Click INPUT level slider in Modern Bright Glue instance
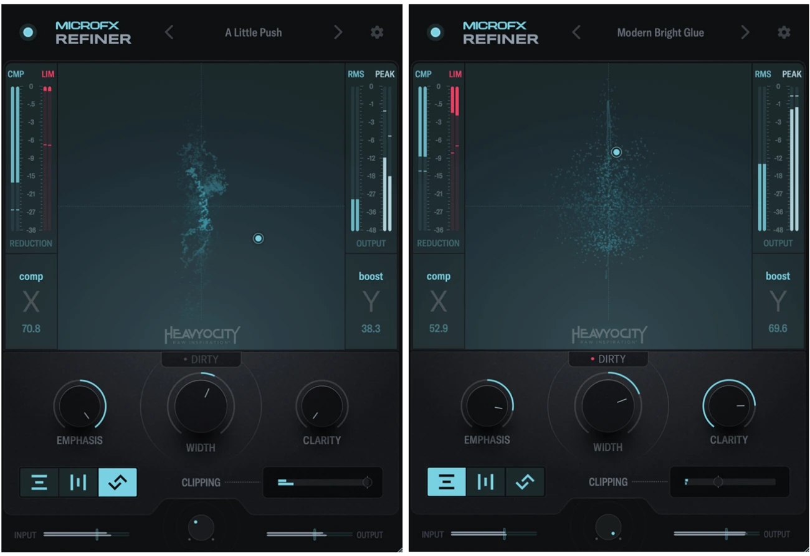 pos(494,534)
